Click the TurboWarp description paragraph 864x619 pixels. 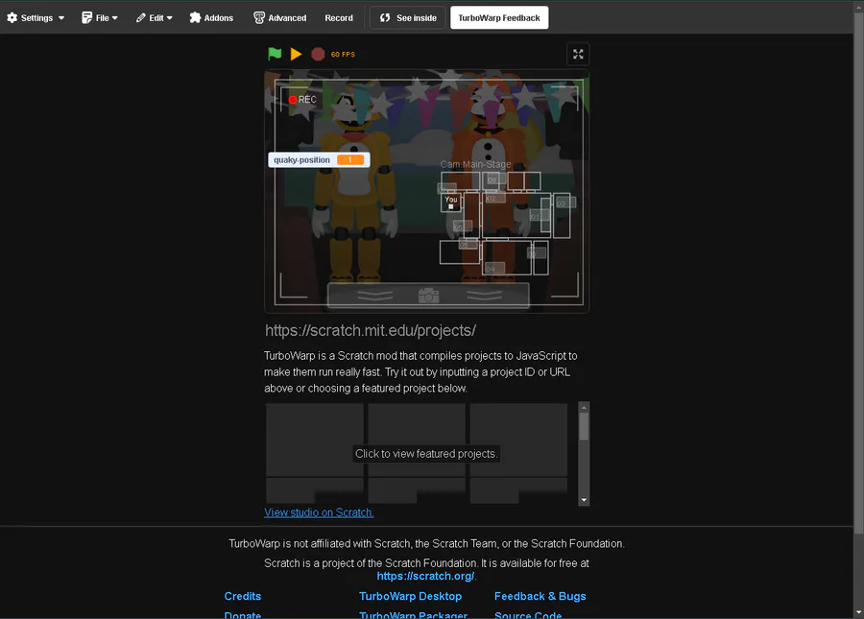tap(421, 371)
